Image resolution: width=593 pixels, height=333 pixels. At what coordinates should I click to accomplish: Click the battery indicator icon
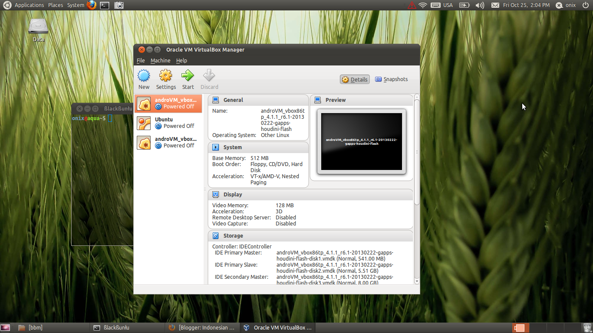coord(465,5)
